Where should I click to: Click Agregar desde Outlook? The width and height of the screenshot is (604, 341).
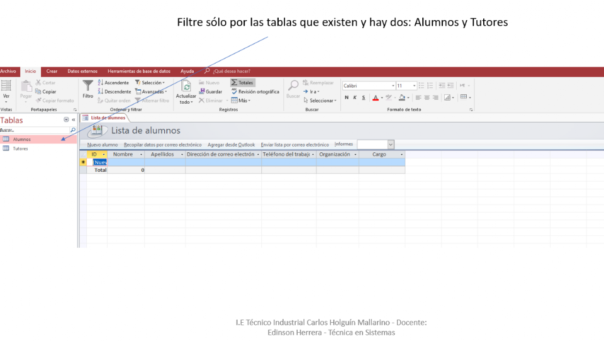click(x=231, y=145)
